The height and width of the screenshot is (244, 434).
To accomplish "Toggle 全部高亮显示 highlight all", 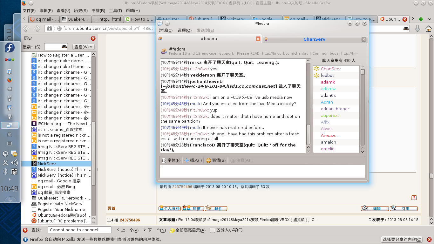I will pos(188,230).
